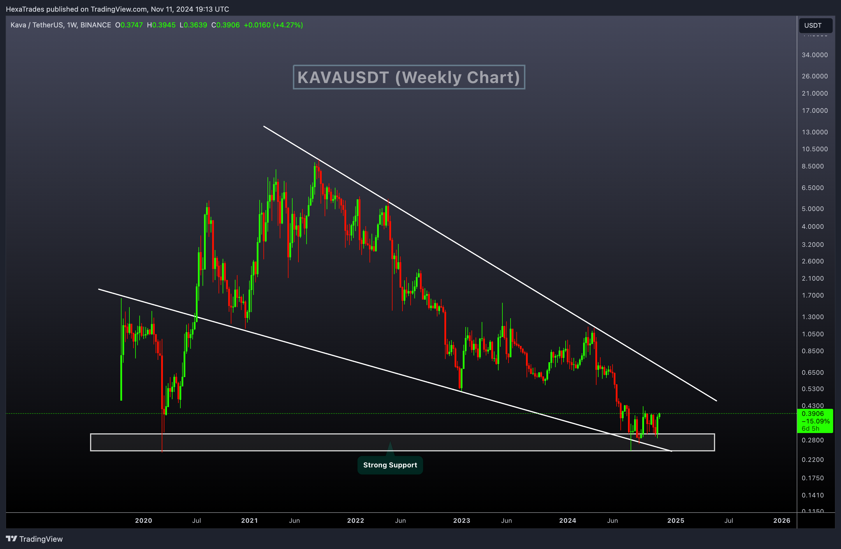This screenshot has width=841, height=549.
Task: Click the 2.1000 price axis label
Action: (x=812, y=278)
